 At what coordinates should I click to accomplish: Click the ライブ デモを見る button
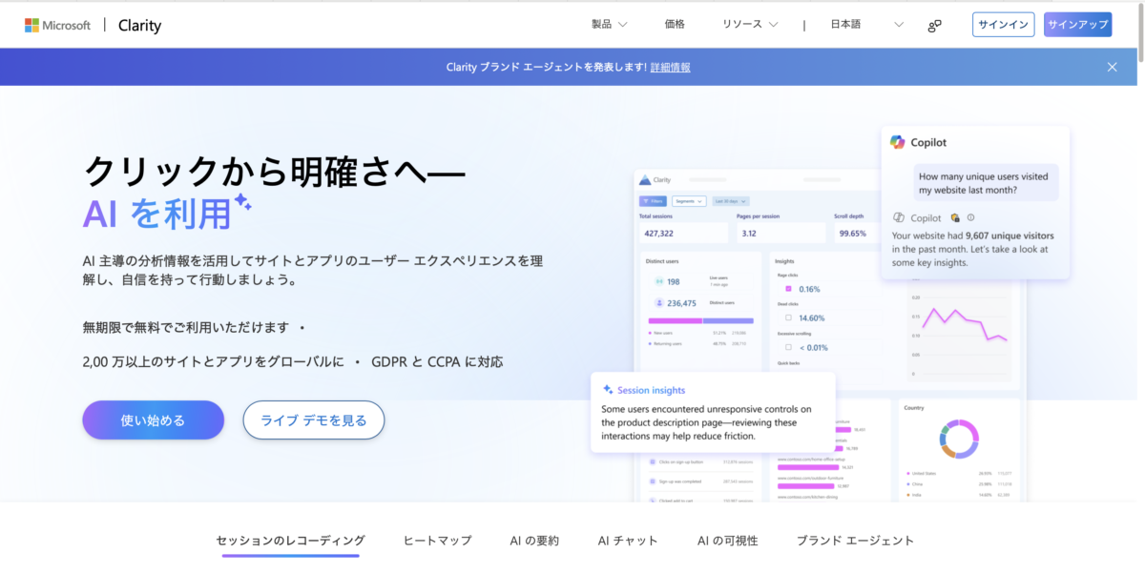coord(314,420)
